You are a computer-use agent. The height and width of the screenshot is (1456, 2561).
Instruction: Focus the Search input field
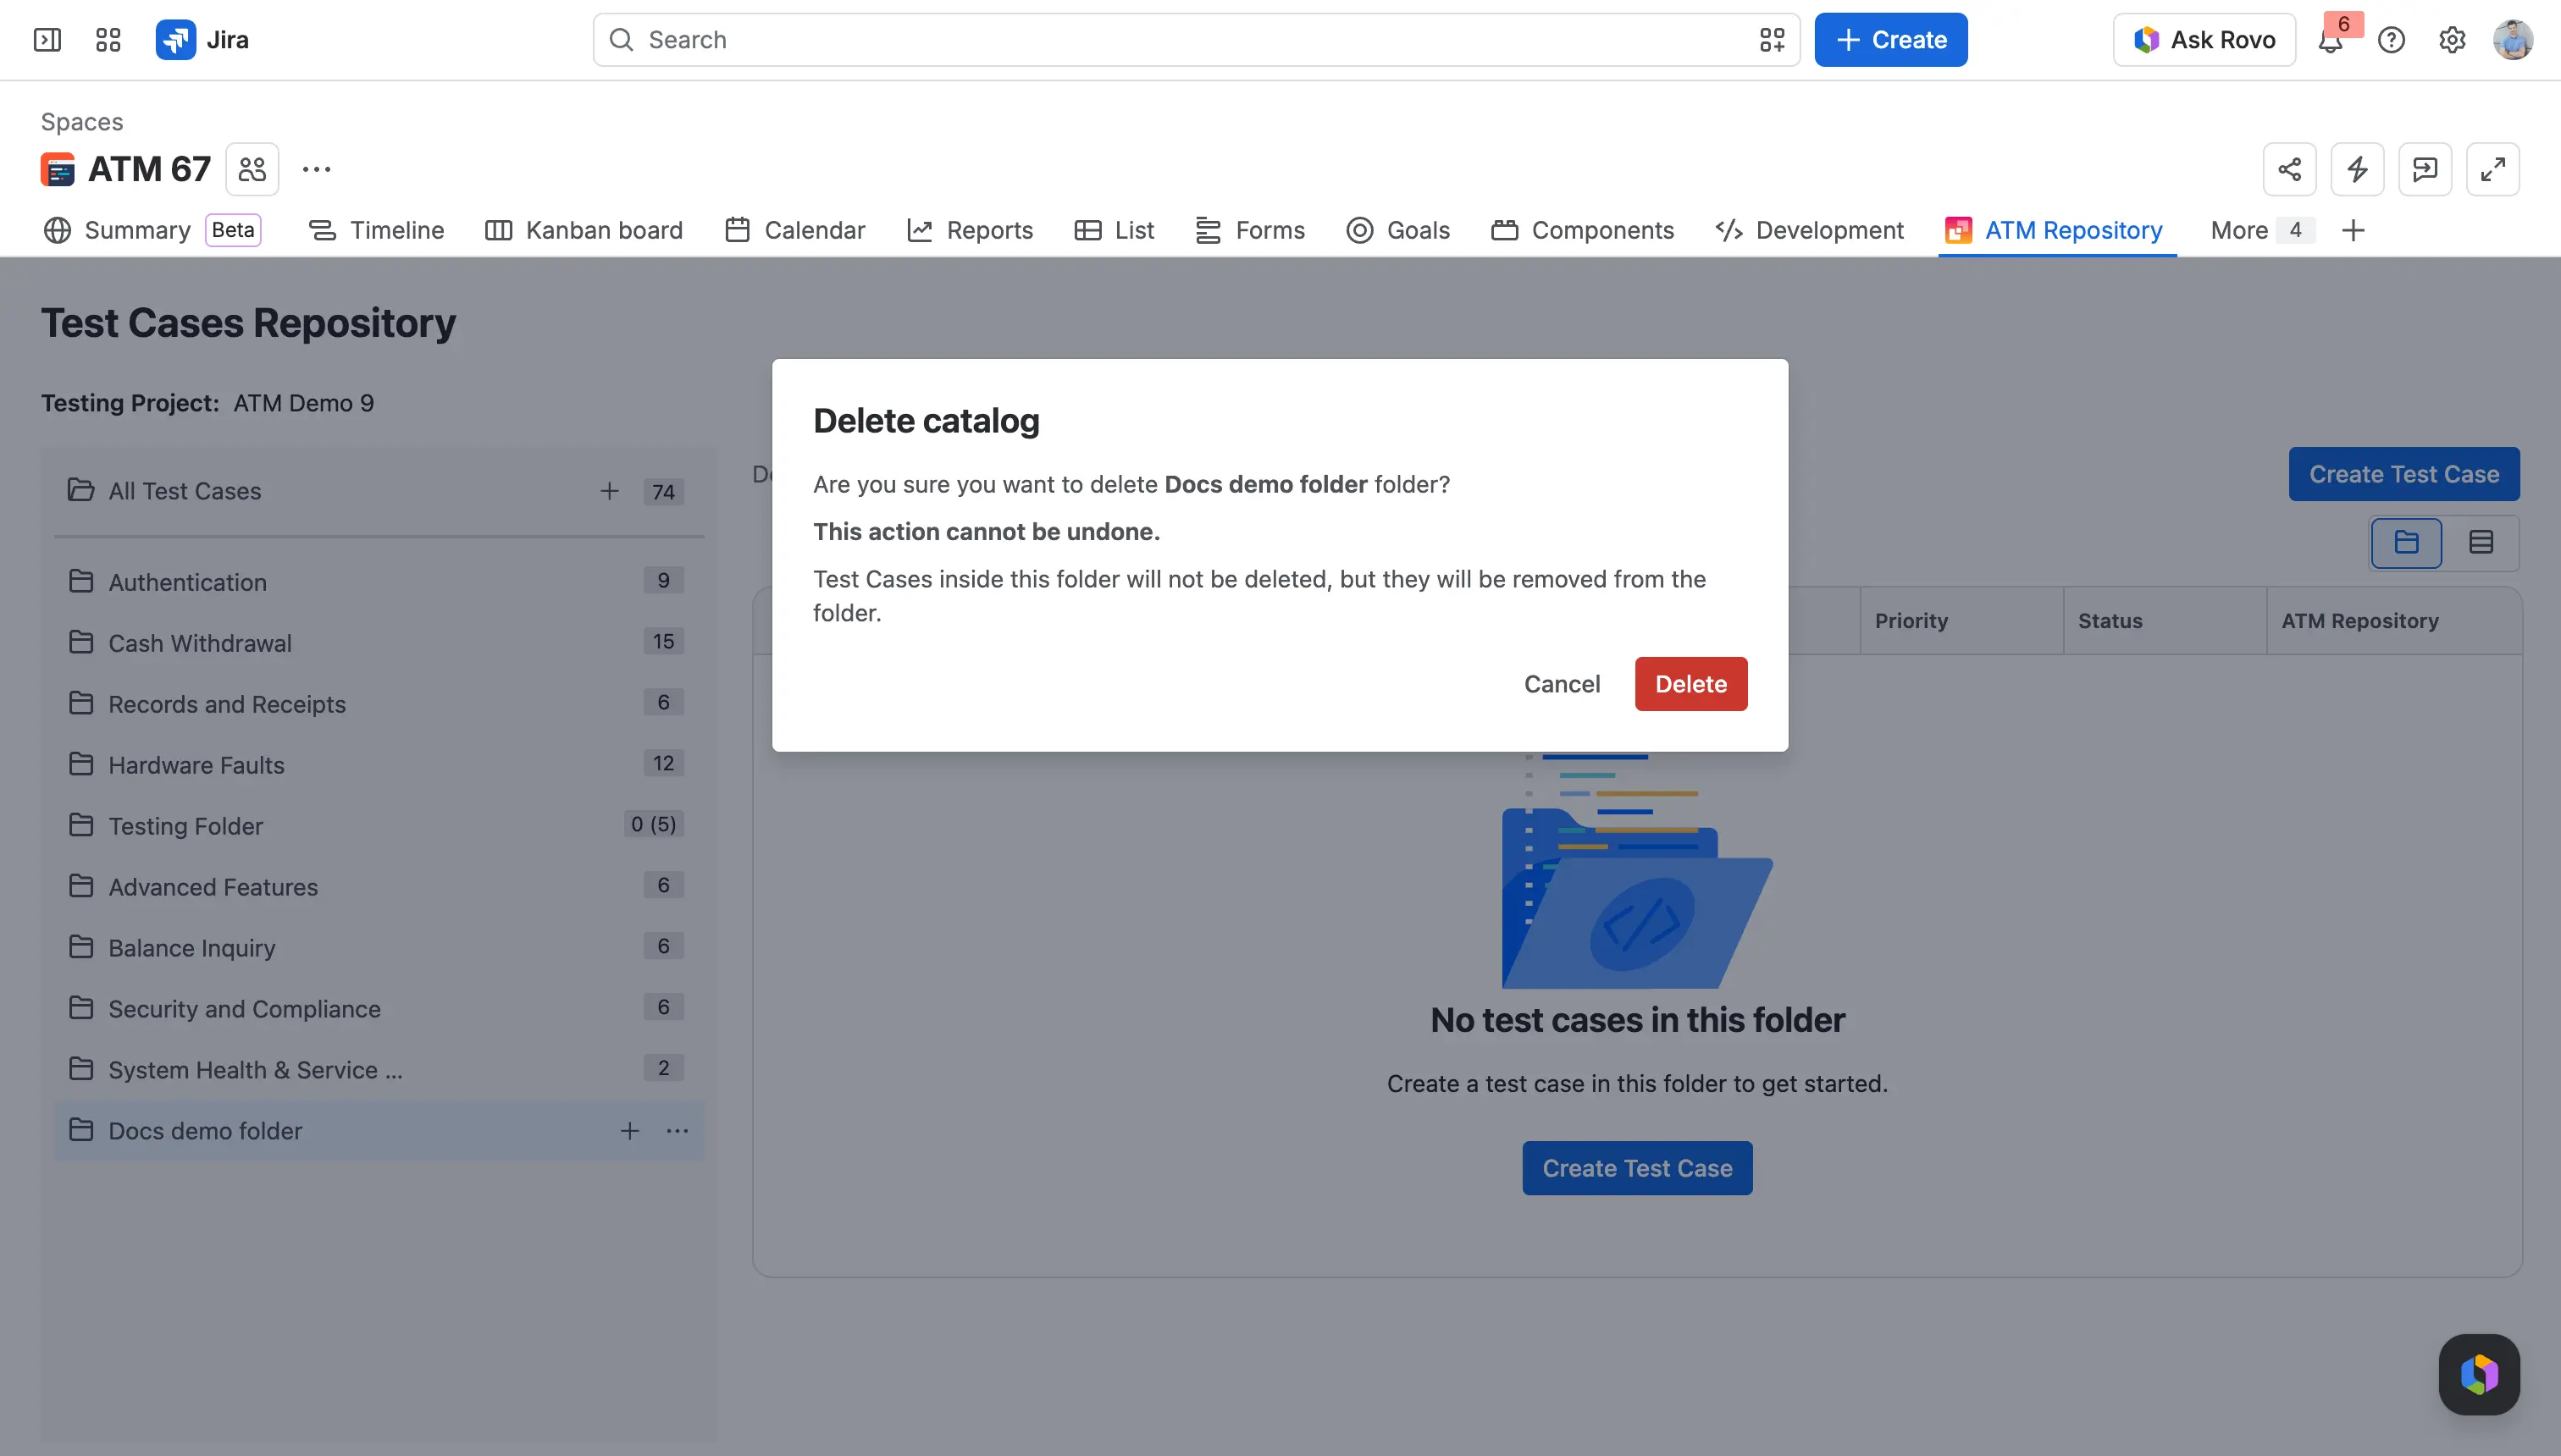[1196, 40]
